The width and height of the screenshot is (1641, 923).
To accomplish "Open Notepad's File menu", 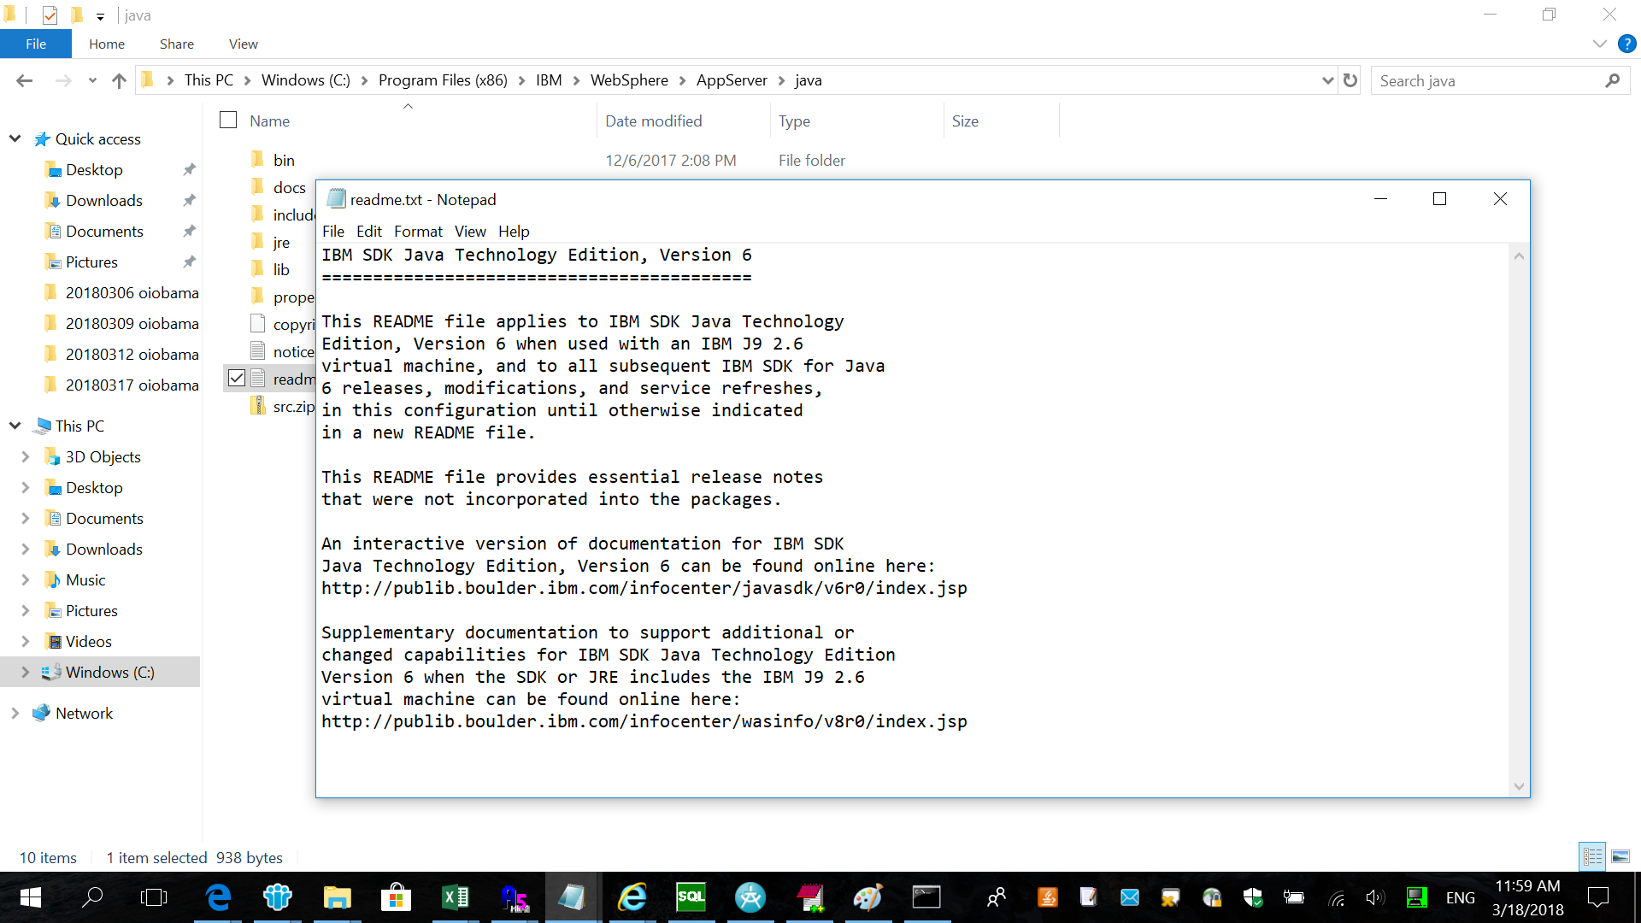I will coord(333,231).
